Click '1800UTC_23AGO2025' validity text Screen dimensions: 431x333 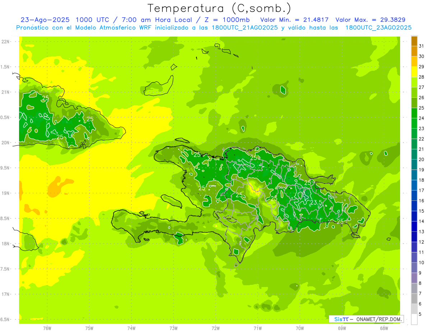click(x=378, y=28)
